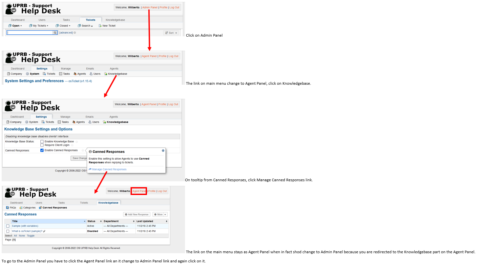Click the FAQs icon in Knowledgebase submenu

[x=8, y=208]
